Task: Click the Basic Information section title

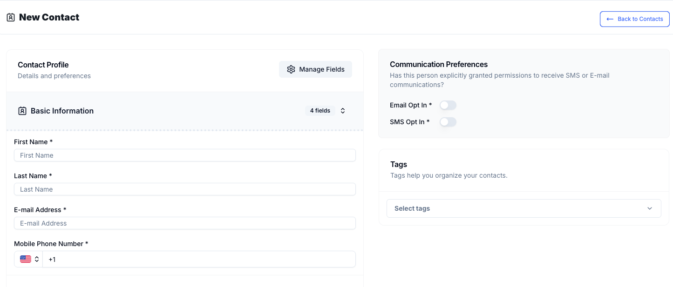Action: (62, 111)
